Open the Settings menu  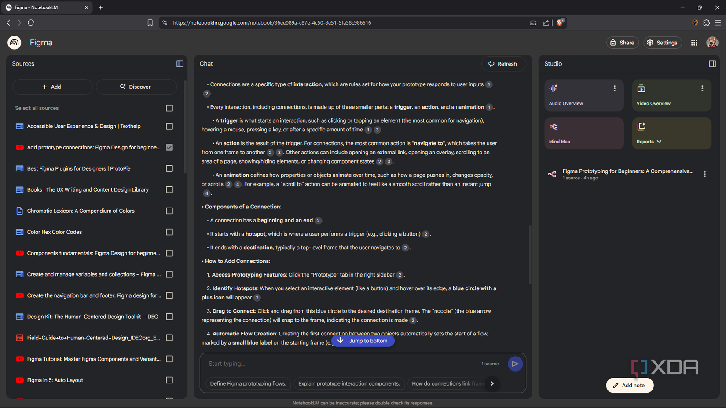[662, 43]
